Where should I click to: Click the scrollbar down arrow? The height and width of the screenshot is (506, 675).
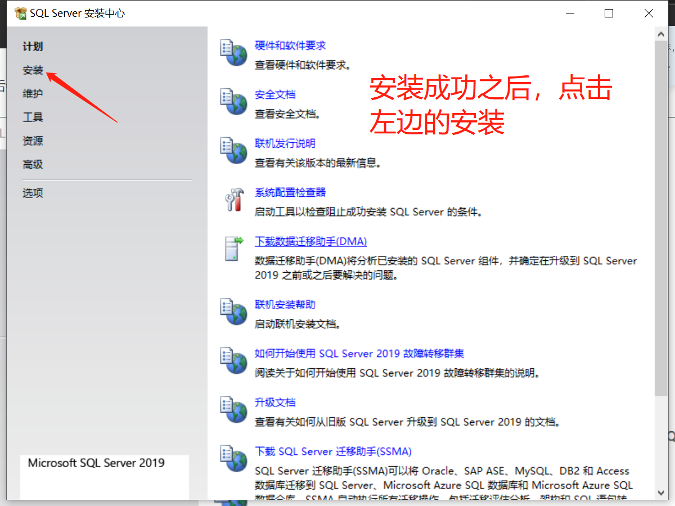tap(661, 493)
